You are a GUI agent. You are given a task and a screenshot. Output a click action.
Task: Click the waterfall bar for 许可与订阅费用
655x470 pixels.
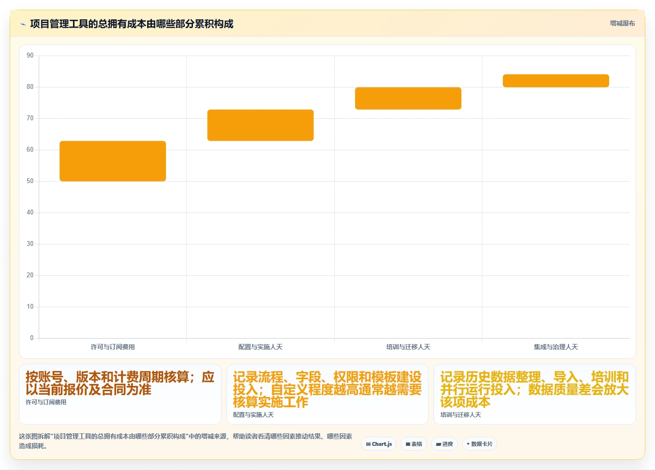[113, 161]
